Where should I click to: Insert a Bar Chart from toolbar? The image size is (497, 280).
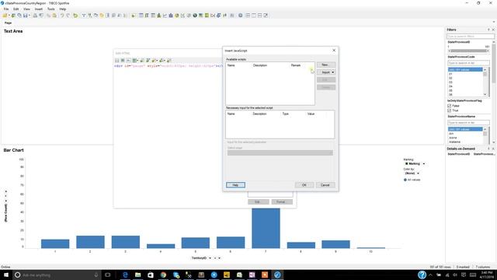coord(158,16)
